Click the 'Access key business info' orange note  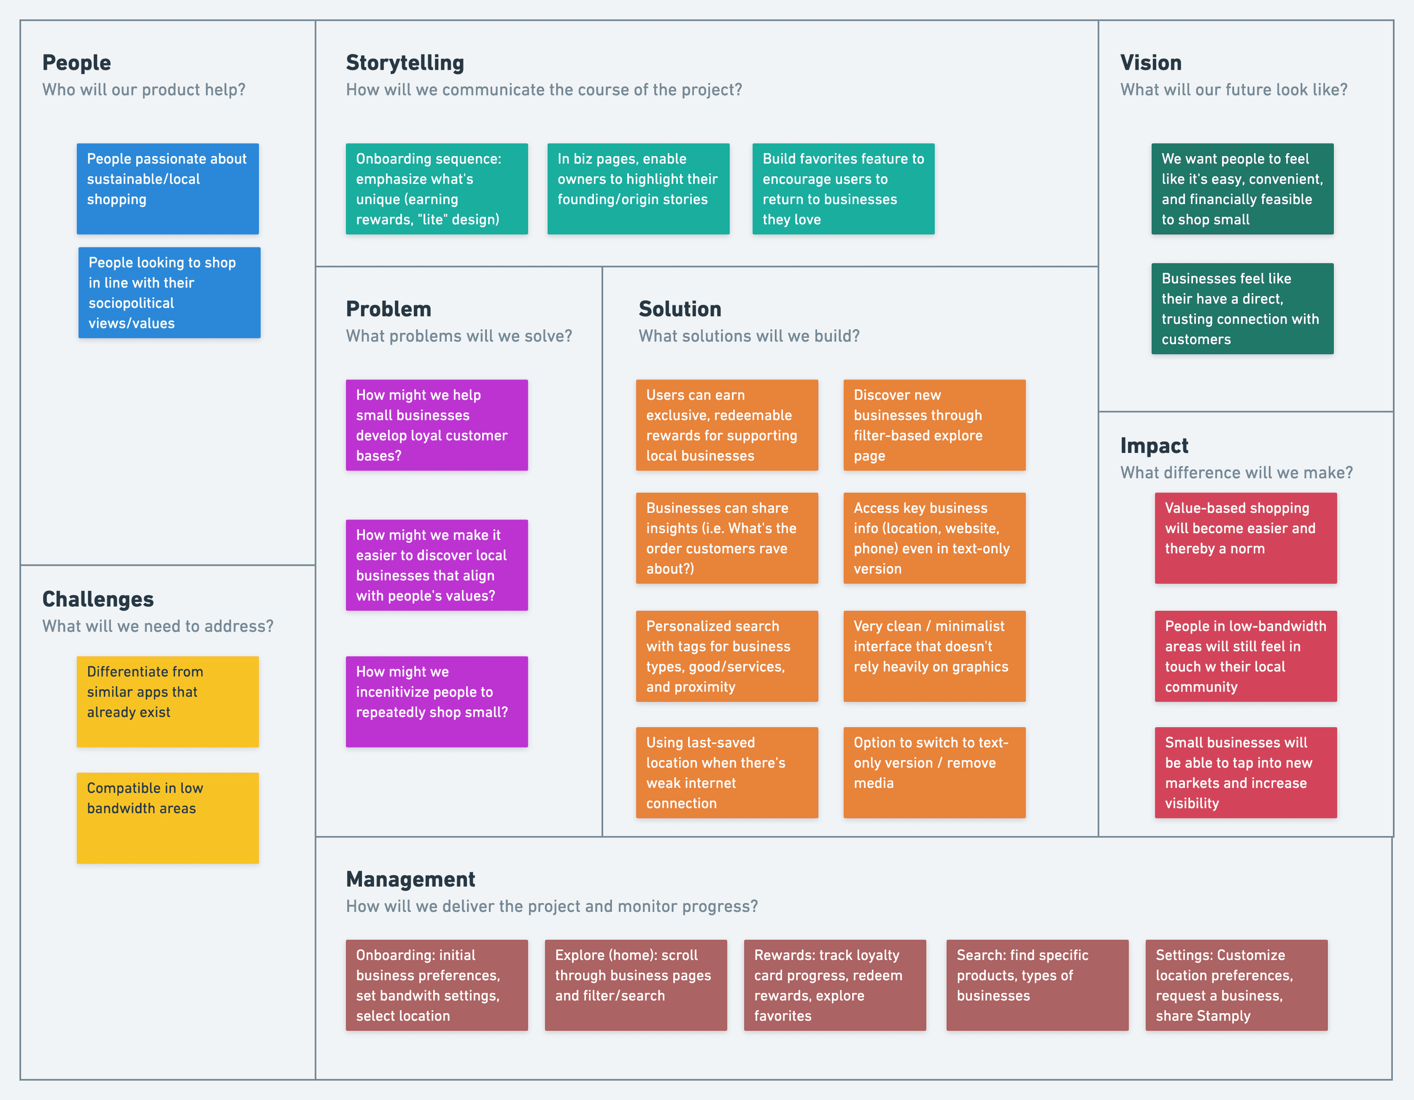coord(935,538)
